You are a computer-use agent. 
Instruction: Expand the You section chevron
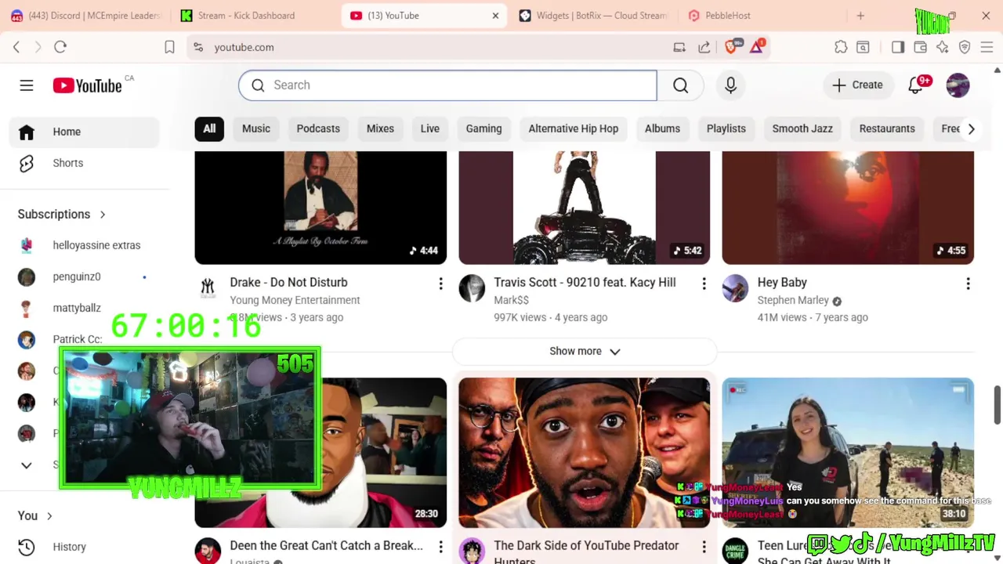49,515
